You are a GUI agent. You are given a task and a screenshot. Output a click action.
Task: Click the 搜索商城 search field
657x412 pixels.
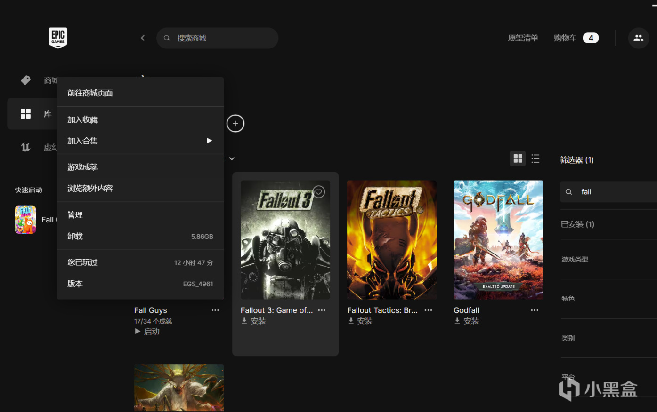(217, 38)
